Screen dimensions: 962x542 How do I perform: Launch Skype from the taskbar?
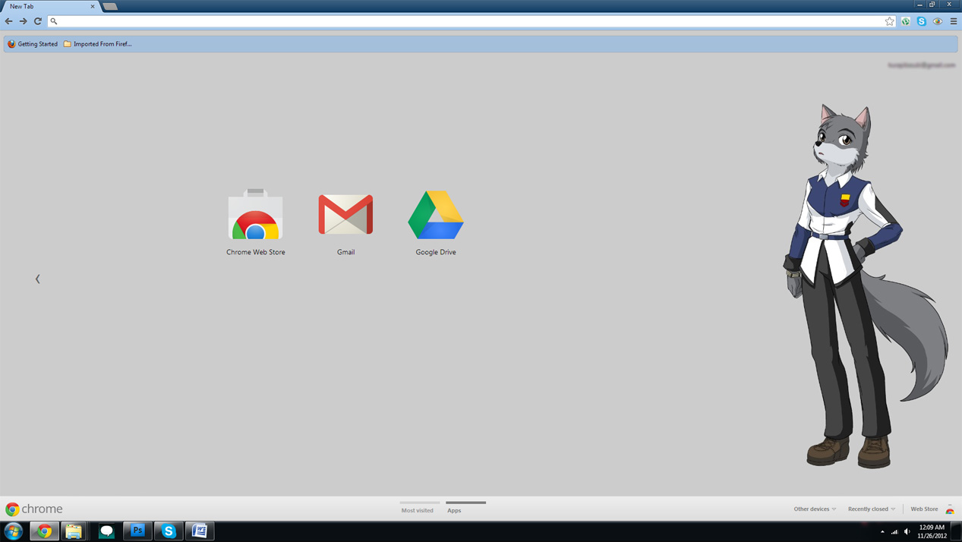(168, 531)
